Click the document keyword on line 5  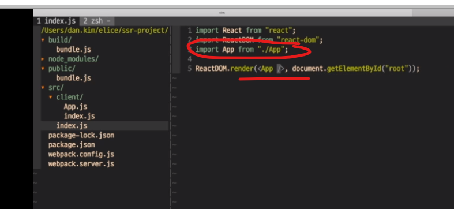click(x=308, y=69)
